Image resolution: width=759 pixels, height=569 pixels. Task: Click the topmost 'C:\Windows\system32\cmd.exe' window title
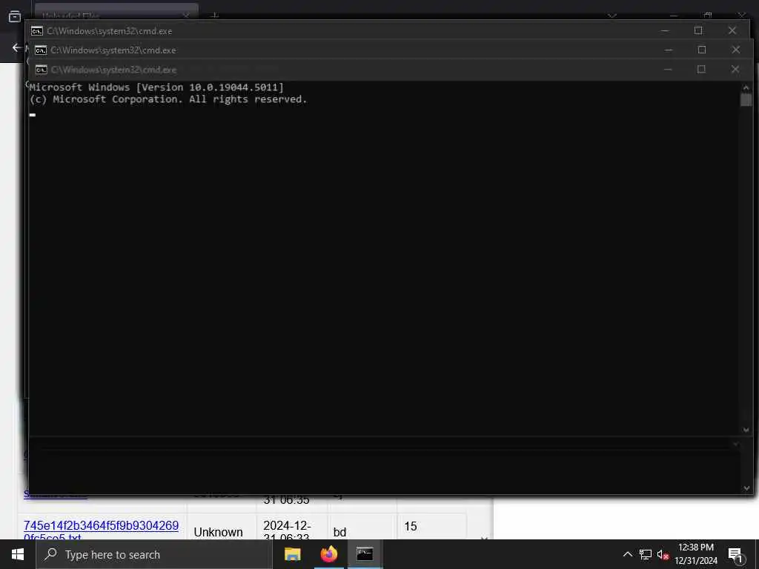click(x=110, y=31)
